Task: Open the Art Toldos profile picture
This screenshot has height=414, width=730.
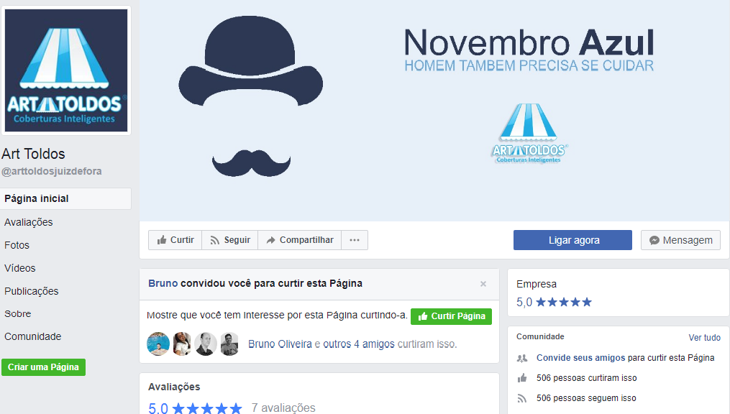Action: 66,70
